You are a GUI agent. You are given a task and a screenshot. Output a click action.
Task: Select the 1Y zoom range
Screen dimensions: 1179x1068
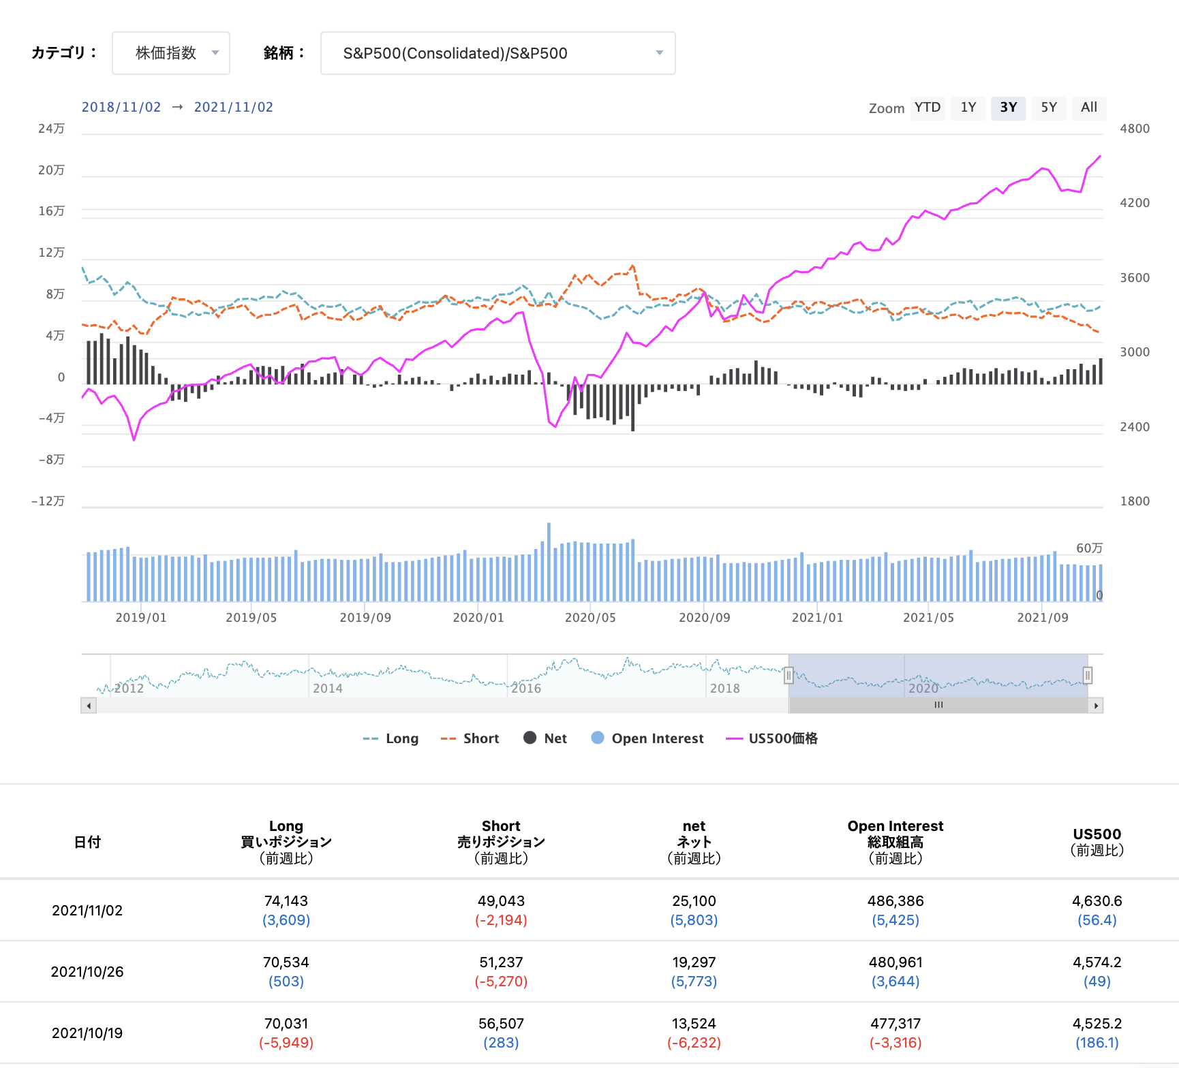click(x=968, y=108)
